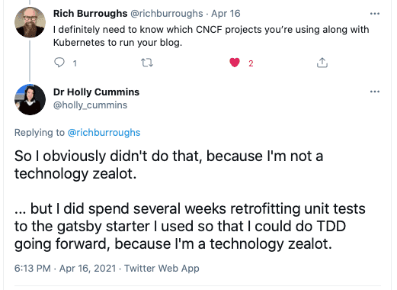Open the Apr 16 timestamp link
Image resolution: width=397 pixels, height=290 pixels.
pos(226,14)
